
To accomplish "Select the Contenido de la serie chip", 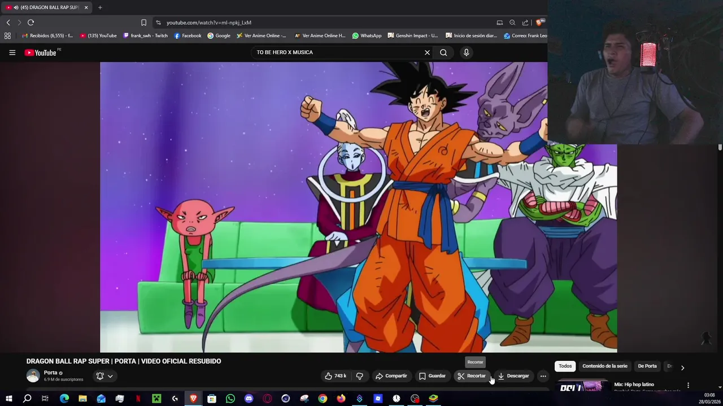I will [x=605, y=366].
